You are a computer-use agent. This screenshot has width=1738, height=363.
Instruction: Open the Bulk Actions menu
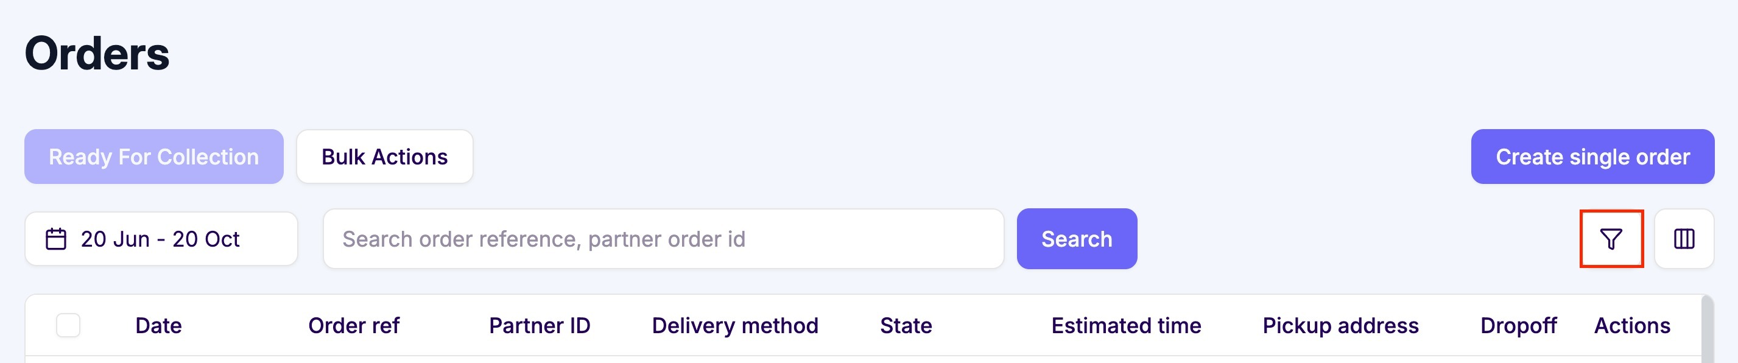point(385,156)
